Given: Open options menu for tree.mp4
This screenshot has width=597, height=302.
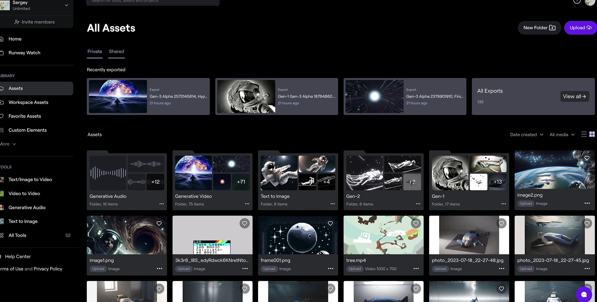Looking at the screenshot, I should (x=416, y=269).
